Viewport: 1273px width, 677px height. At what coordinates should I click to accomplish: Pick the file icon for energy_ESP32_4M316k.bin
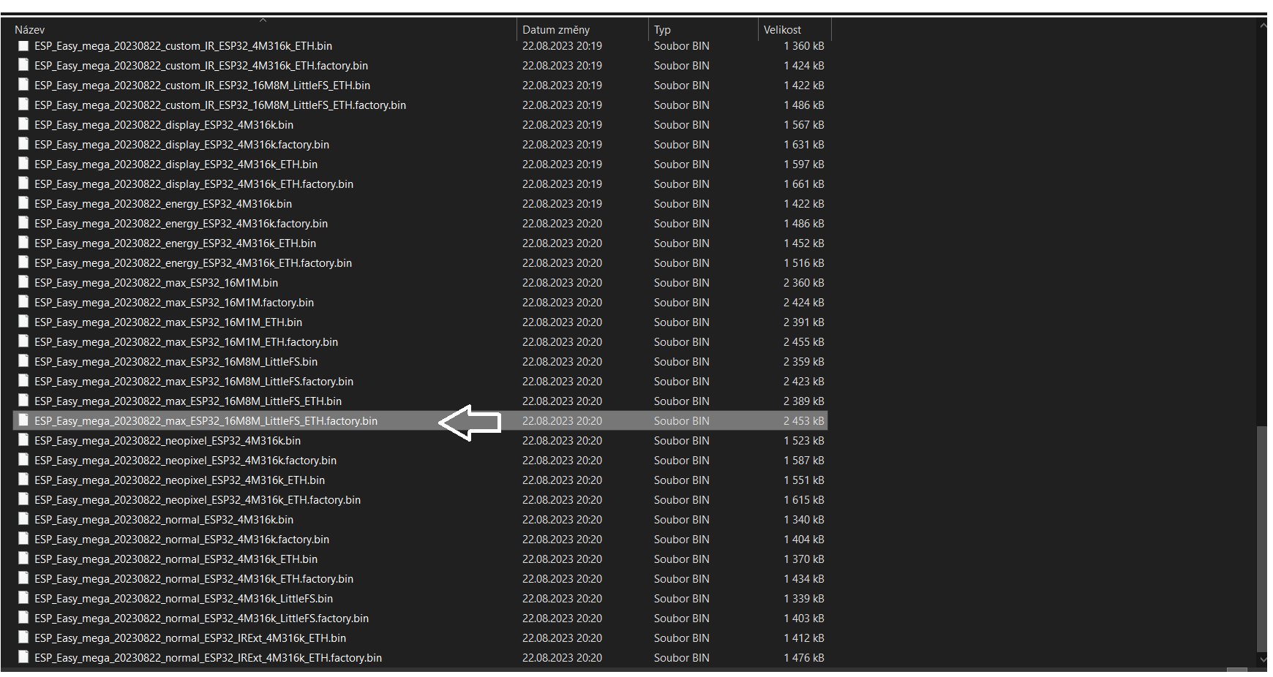[x=23, y=204]
